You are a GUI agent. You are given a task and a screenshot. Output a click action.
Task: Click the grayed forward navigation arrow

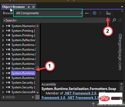100,13
